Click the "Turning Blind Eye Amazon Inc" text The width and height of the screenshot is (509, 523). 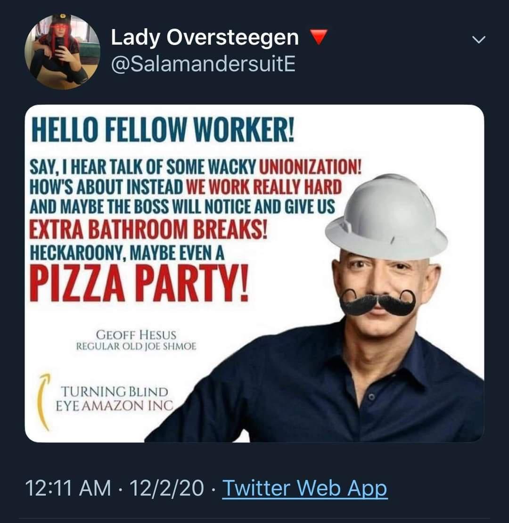click(x=114, y=398)
